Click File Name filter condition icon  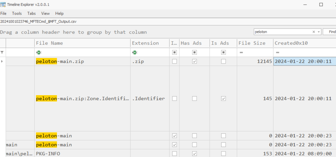(39, 52)
